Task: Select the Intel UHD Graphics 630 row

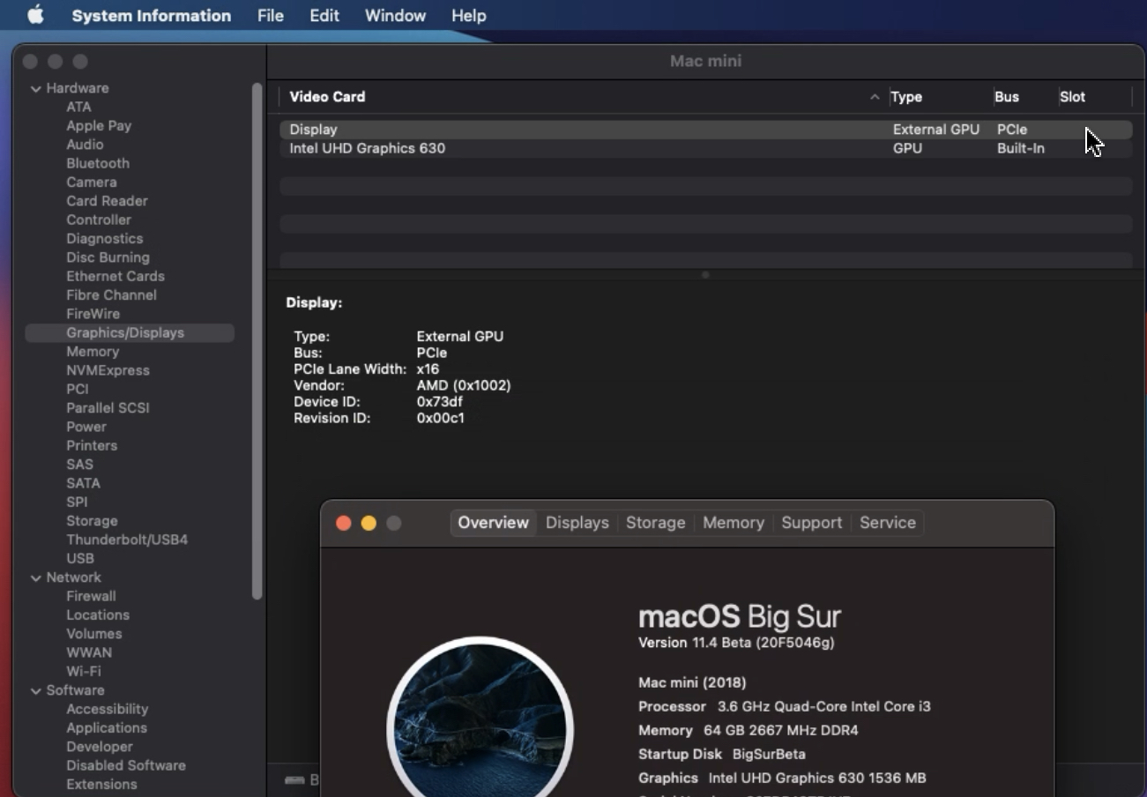Action: pos(705,148)
